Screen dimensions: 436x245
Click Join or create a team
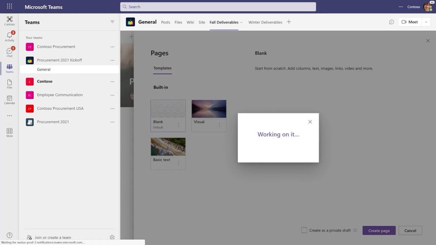click(53, 238)
